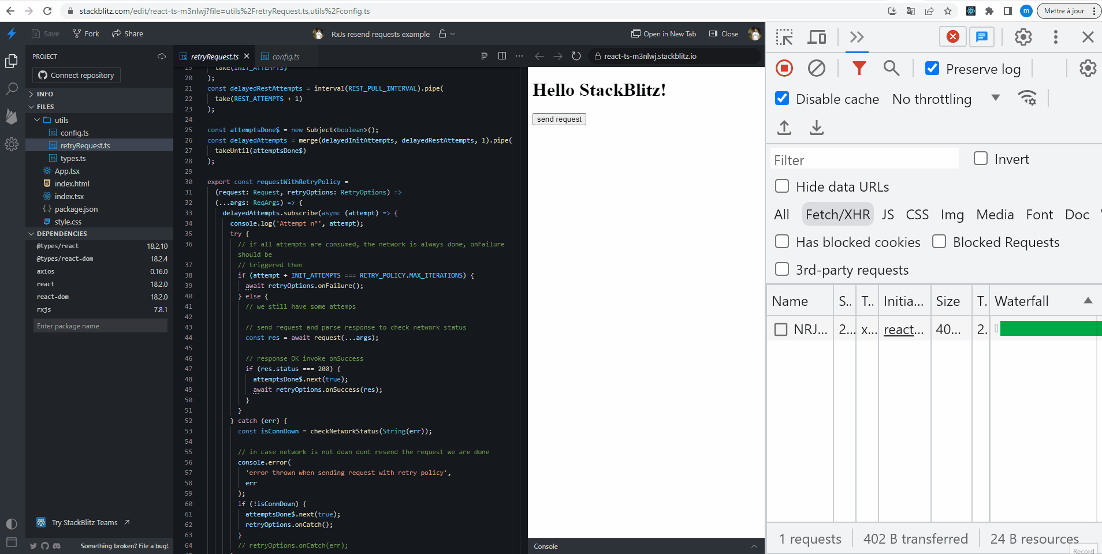The image size is (1102, 554).
Task: Toggle the color theme icon
Action: click(12, 524)
